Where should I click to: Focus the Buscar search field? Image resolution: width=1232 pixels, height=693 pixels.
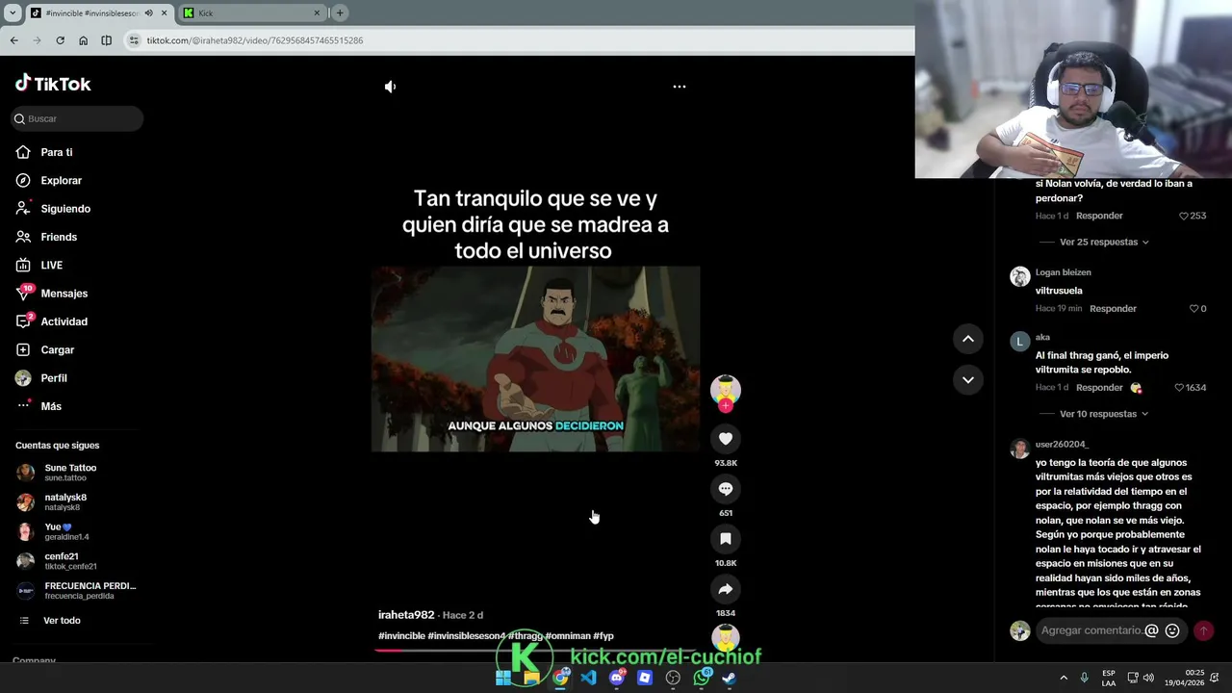77,118
